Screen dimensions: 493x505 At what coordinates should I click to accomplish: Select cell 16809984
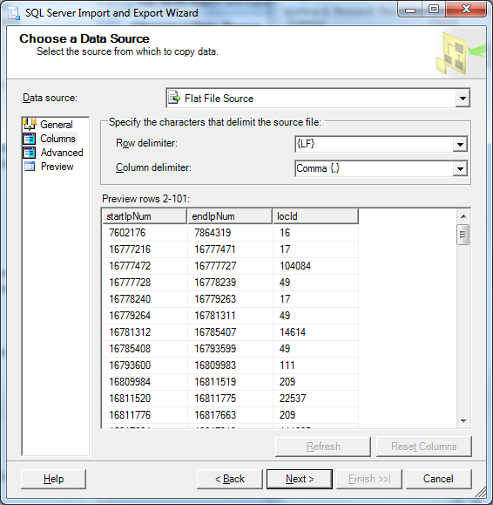click(145, 382)
